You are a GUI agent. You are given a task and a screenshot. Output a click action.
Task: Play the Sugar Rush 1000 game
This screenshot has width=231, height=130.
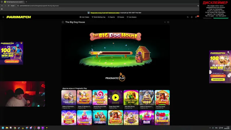click(115, 97)
